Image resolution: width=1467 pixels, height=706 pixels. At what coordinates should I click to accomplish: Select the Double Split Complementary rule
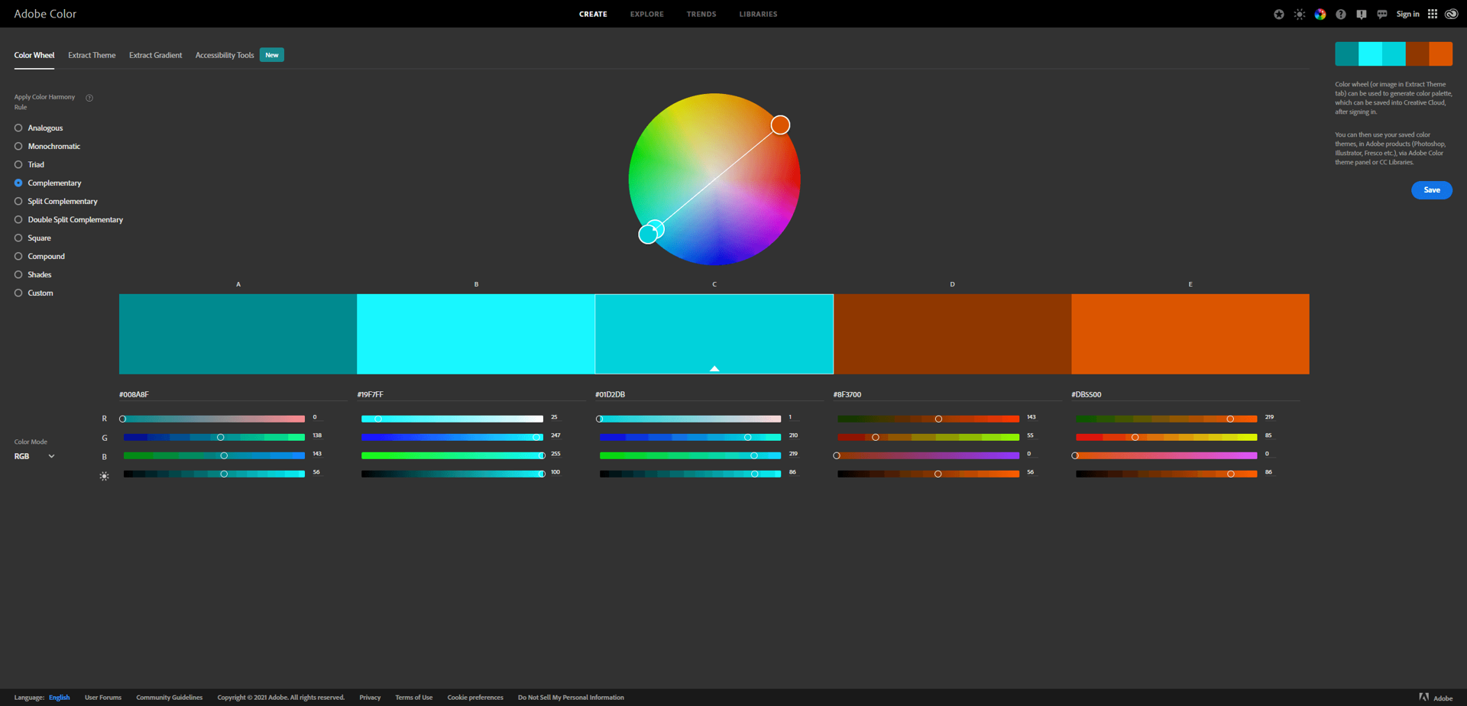point(18,219)
